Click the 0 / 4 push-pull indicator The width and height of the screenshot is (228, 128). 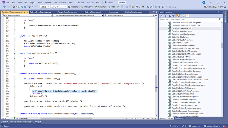174,126
